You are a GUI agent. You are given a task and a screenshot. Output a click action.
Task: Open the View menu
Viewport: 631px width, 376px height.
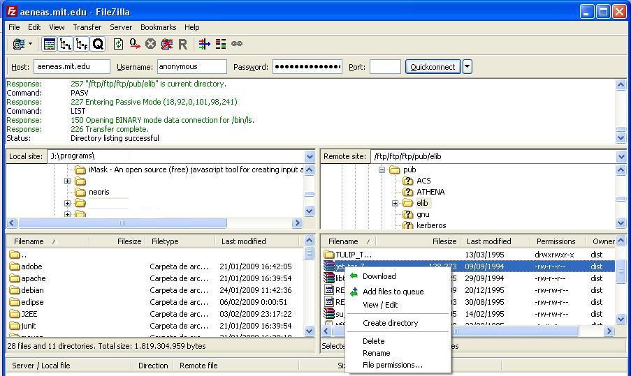[x=57, y=27]
